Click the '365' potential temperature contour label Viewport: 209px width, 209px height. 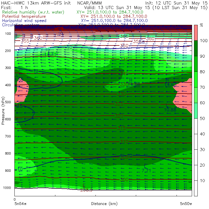click(x=124, y=36)
